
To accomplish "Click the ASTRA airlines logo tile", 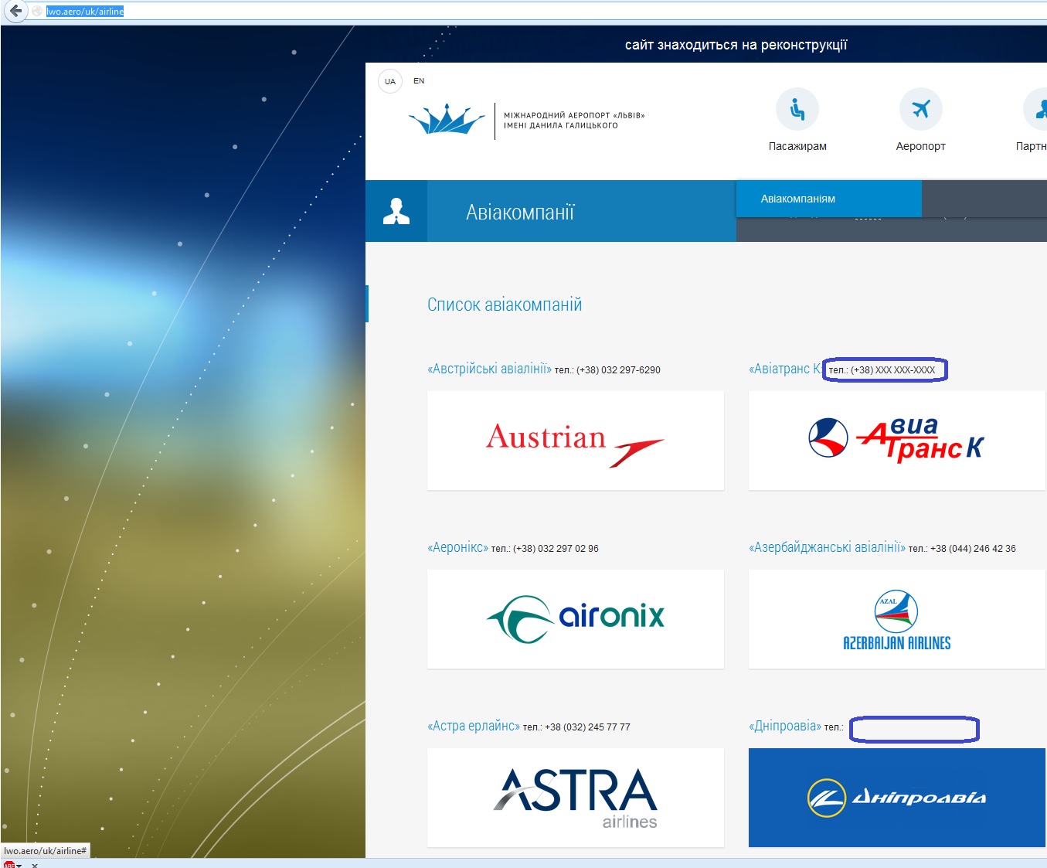I will pos(575,797).
